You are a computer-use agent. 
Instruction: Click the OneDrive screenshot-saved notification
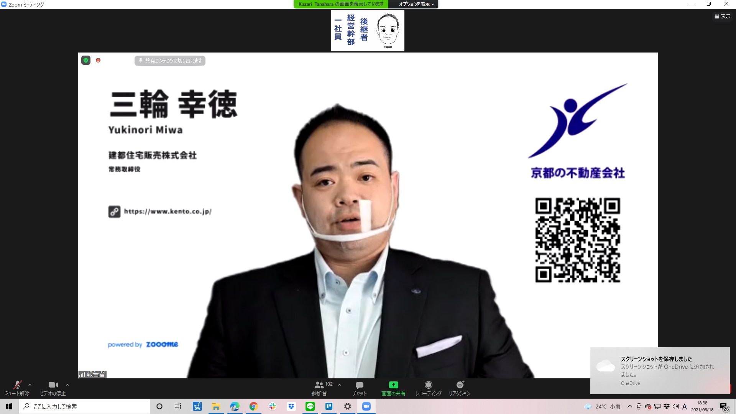[660, 371]
